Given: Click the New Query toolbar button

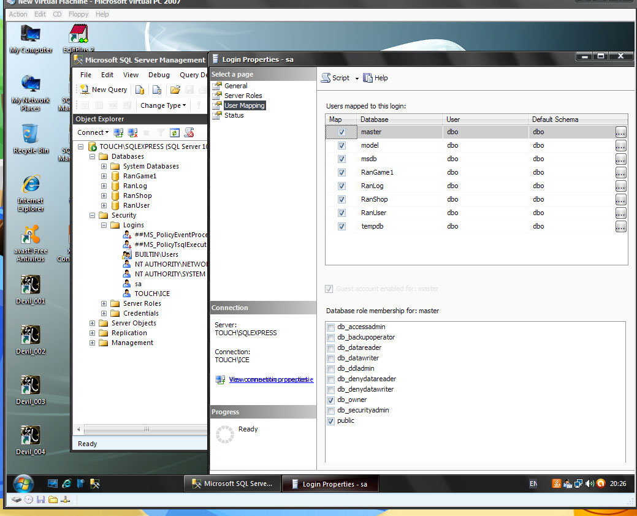Looking at the screenshot, I should 103,89.
